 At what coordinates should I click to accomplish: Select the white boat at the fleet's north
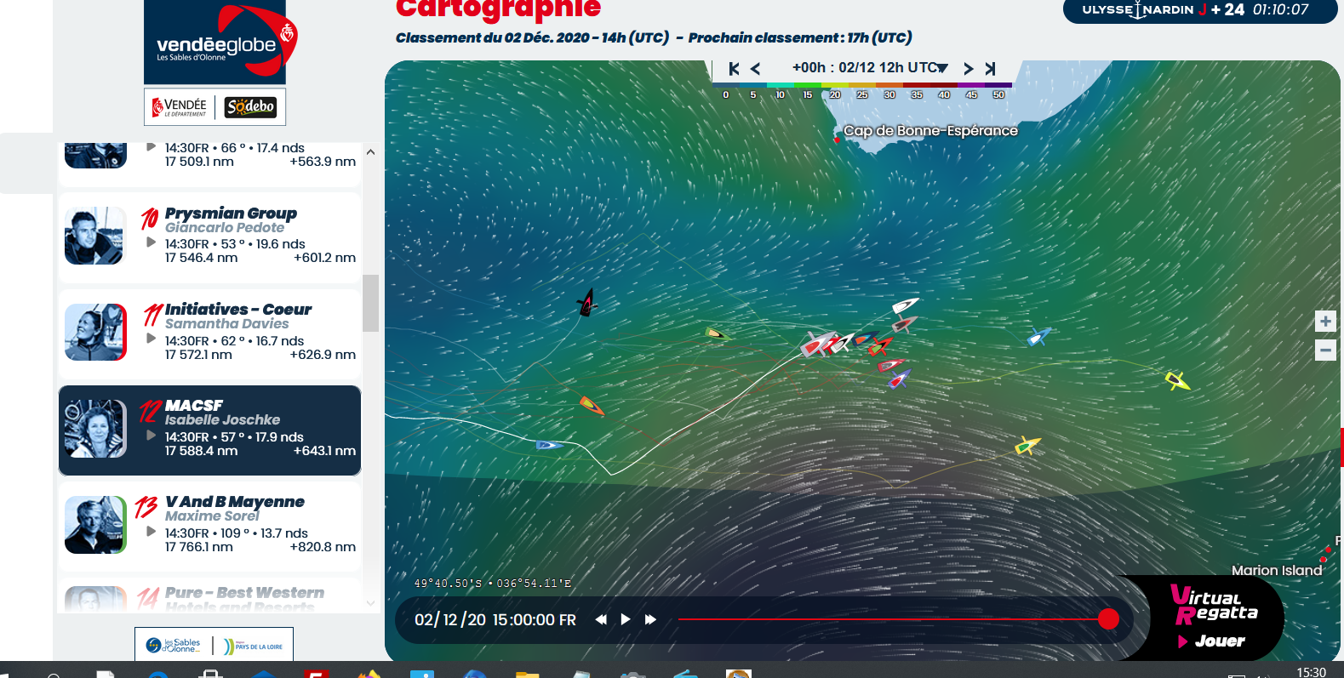point(905,305)
